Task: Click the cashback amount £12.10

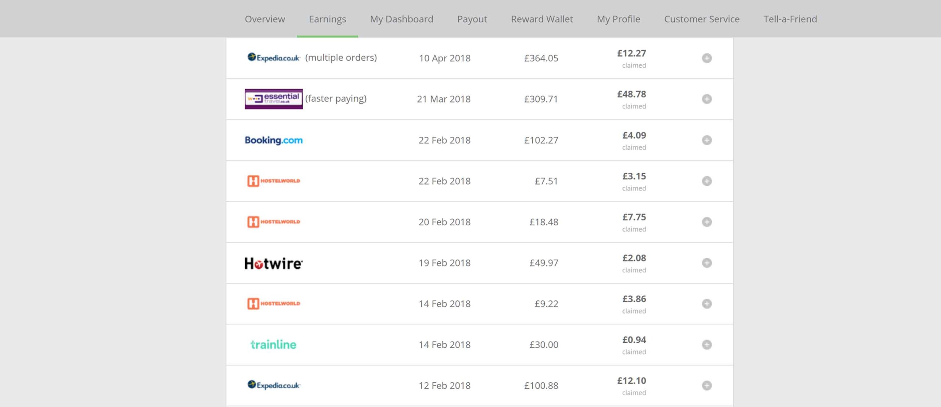Action: point(631,381)
